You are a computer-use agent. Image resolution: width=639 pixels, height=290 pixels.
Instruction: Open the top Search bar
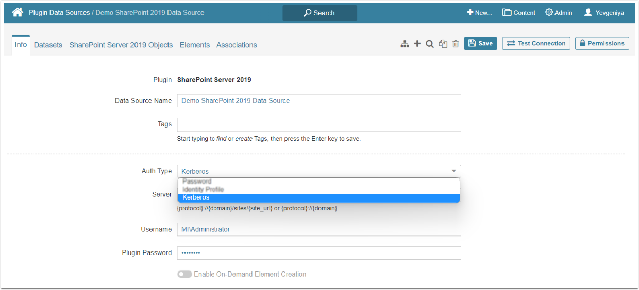(x=320, y=13)
